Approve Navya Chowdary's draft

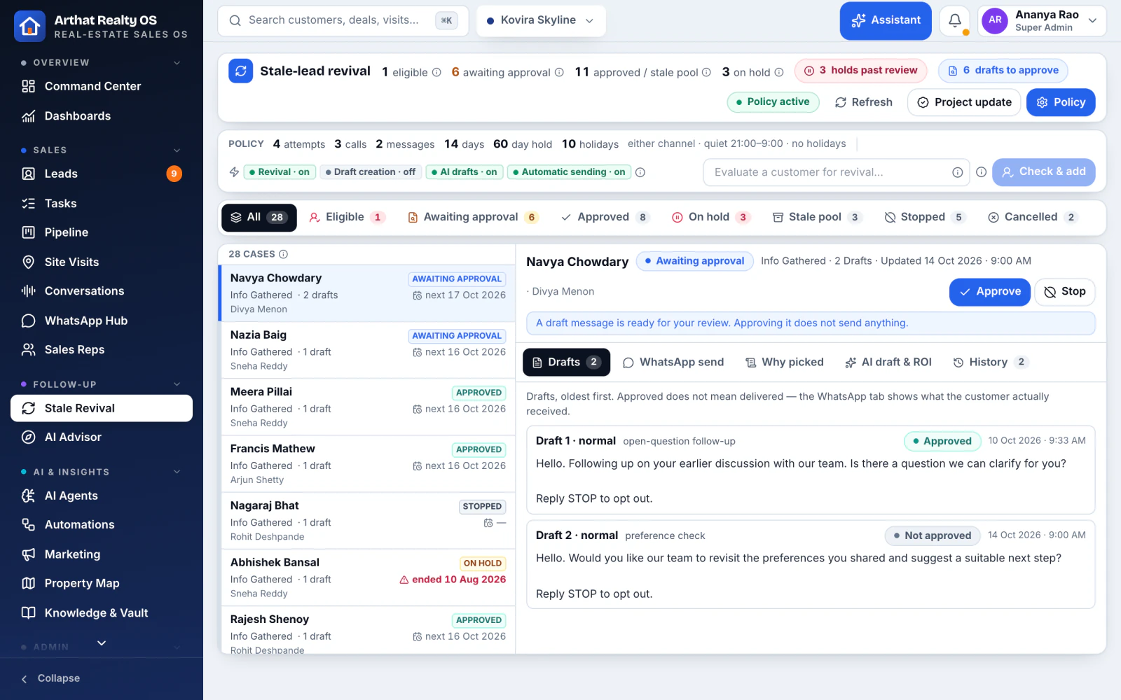pos(989,292)
